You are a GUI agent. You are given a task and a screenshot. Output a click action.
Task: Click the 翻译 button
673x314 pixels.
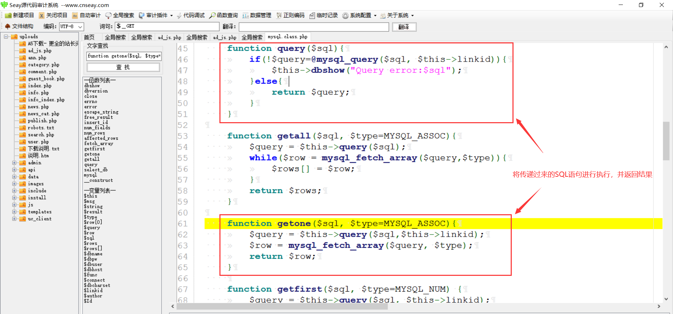coord(404,27)
